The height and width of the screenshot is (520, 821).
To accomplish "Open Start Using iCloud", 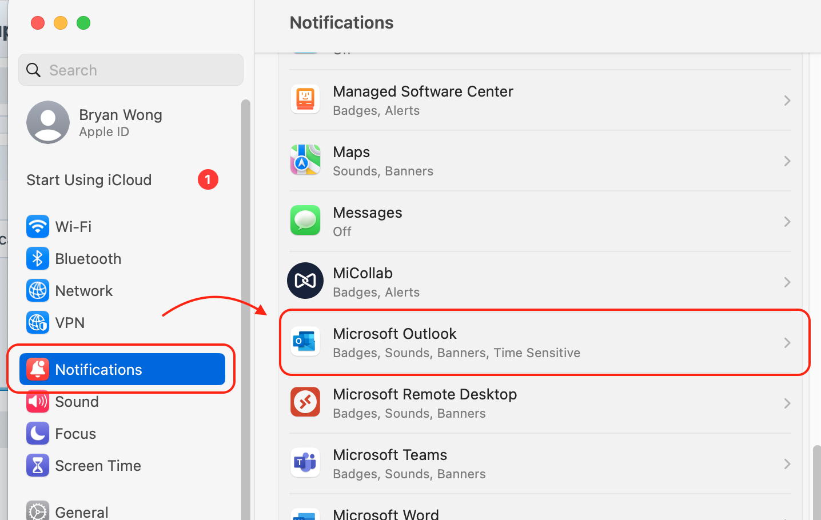I will point(122,179).
